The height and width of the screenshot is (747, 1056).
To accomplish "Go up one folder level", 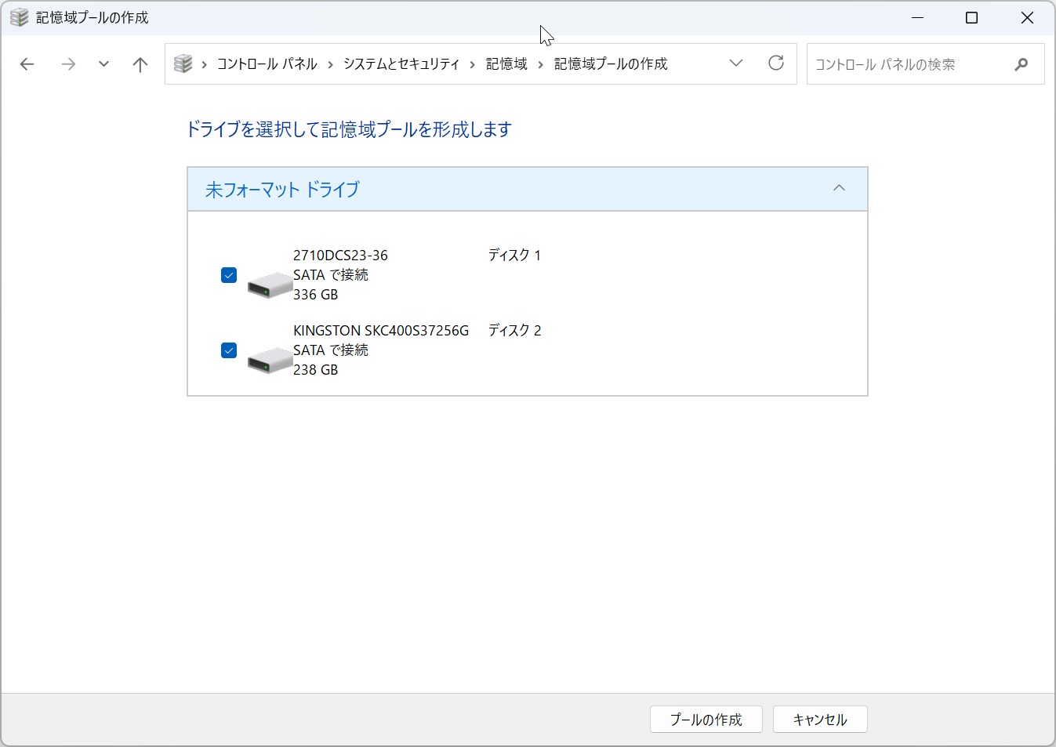I will point(140,64).
